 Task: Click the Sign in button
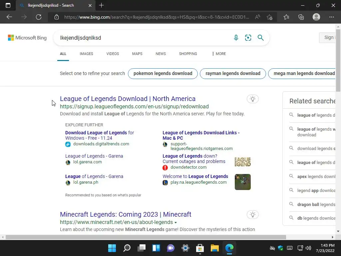tap(328, 37)
